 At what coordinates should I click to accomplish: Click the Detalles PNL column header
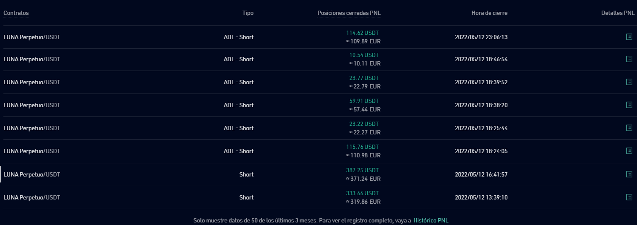[x=618, y=13]
